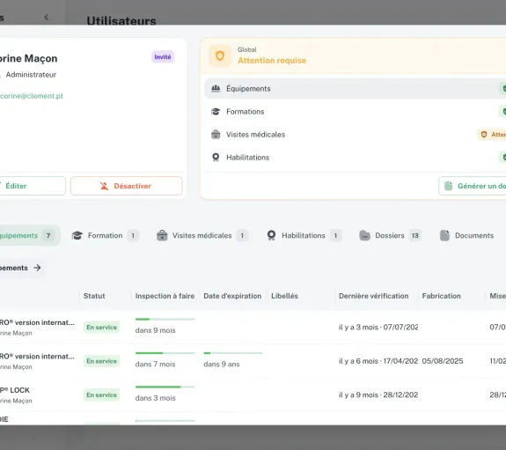Click the 'dans 7 mois' inspection progress bar
Screen dimensions: 506x450
click(165, 353)
